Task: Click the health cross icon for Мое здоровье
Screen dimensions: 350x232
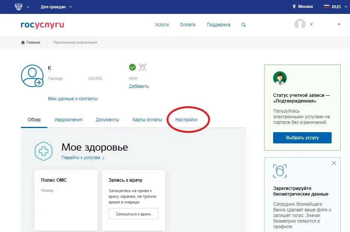Action: [44, 151]
